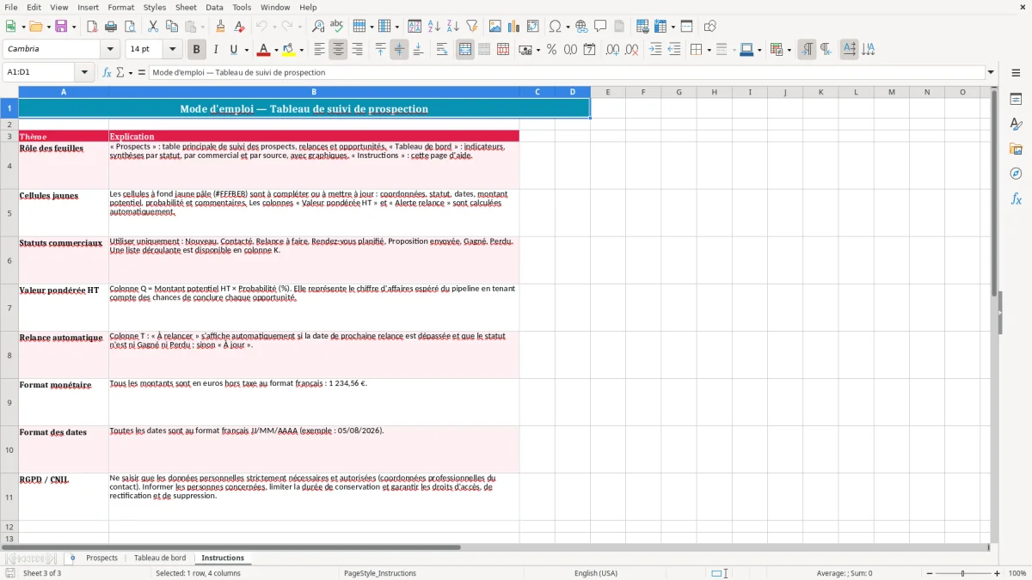The width and height of the screenshot is (1032, 580).
Task: Click the Insert Hyperlink globe icon
Action: (x=581, y=27)
